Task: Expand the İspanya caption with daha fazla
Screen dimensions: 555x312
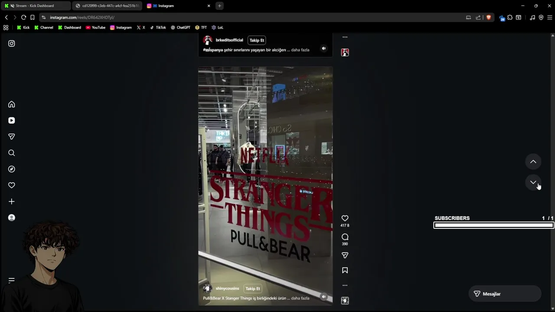Action: pyautogui.click(x=300, y=50)
